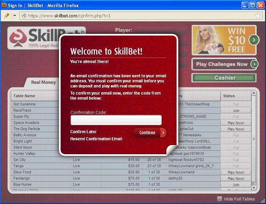
Task: Click Play Challenges Now button
Action: 224,64
